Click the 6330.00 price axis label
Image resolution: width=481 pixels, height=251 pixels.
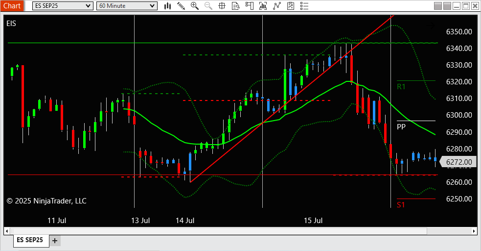459,65
